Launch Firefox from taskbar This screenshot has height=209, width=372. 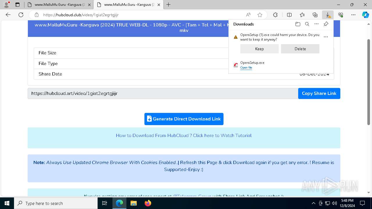coord(148,203)
